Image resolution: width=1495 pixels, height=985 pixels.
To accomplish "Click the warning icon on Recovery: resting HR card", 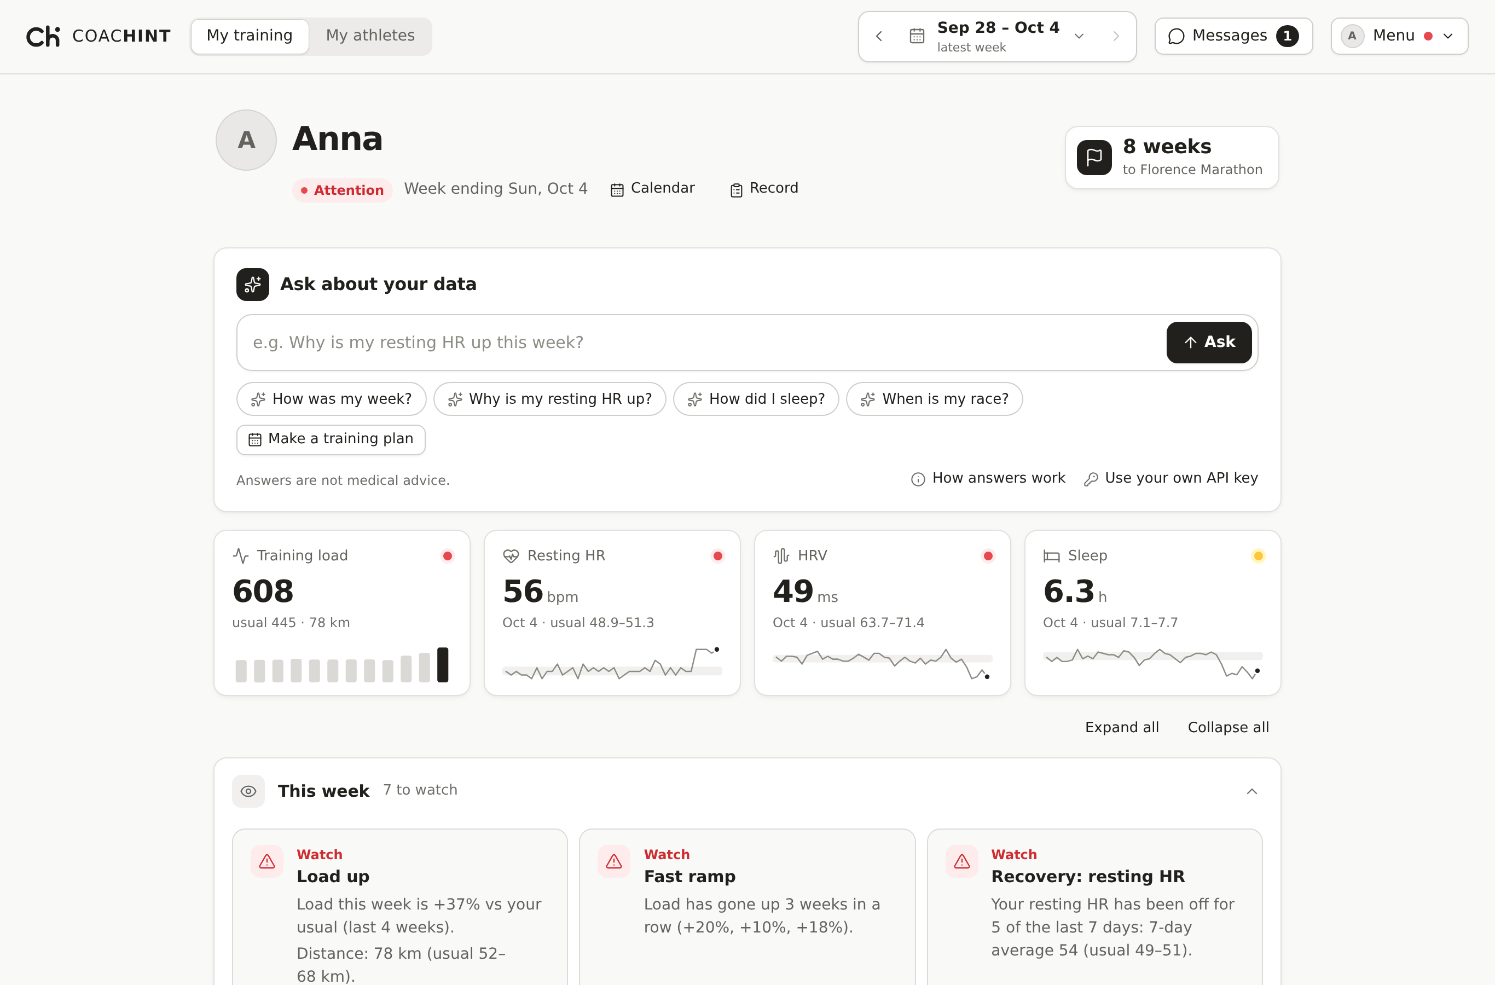I will [961, 861].
